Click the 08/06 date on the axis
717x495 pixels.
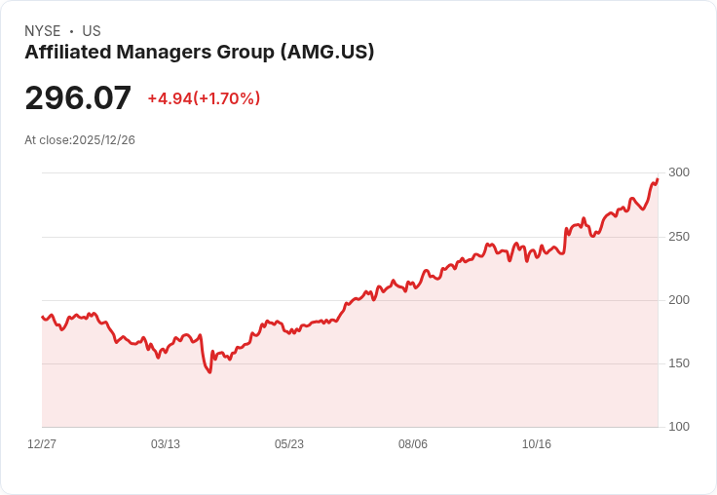pos(413,444)
